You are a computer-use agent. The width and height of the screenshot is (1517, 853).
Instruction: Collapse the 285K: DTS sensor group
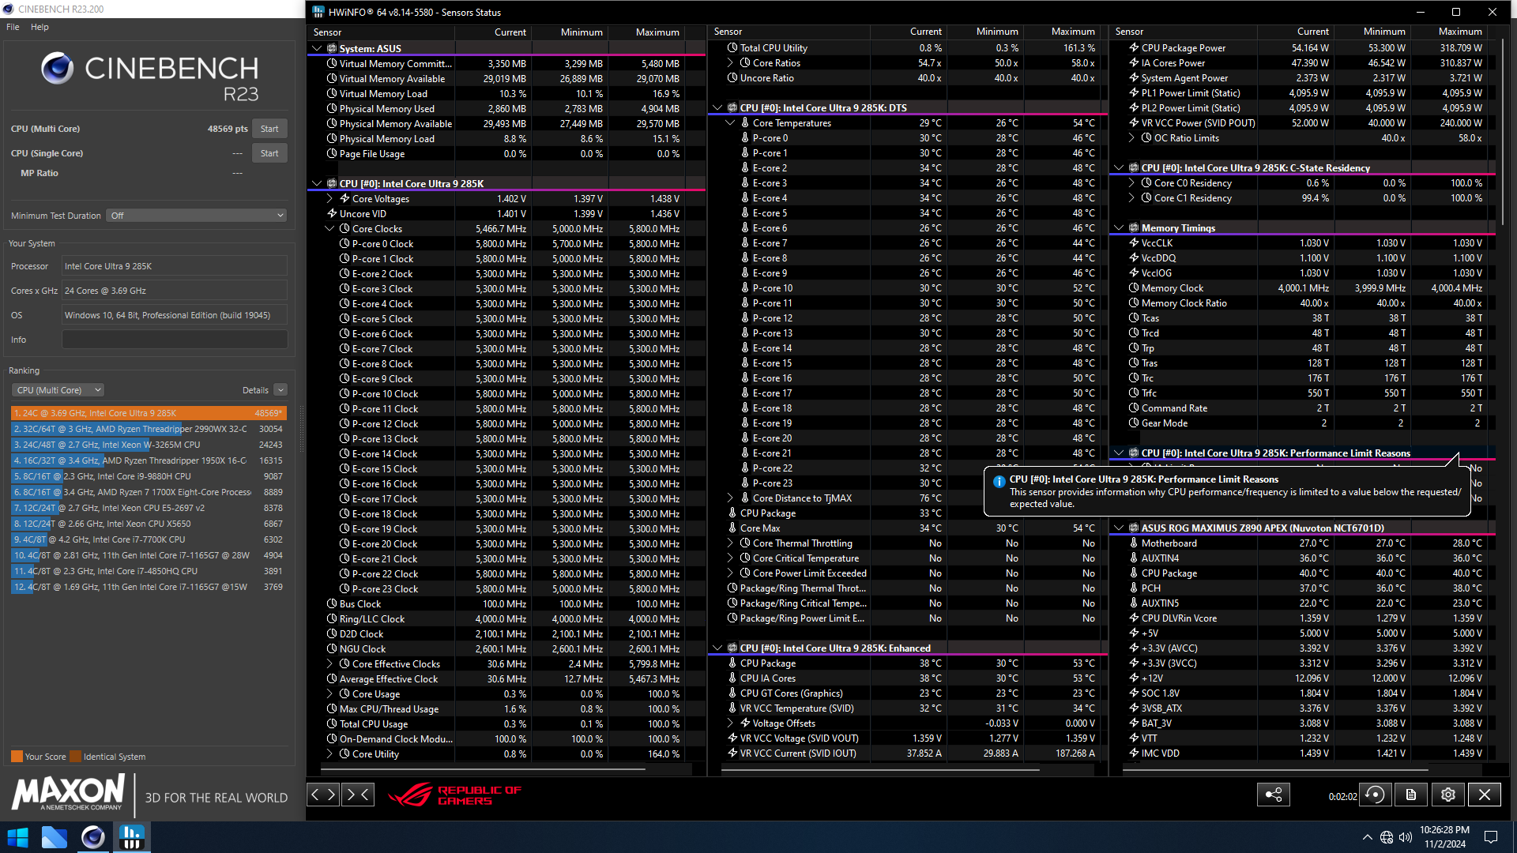717,108
